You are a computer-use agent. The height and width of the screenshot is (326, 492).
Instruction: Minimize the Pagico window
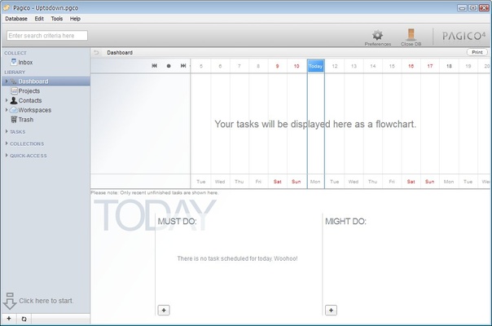pos(462,8)
